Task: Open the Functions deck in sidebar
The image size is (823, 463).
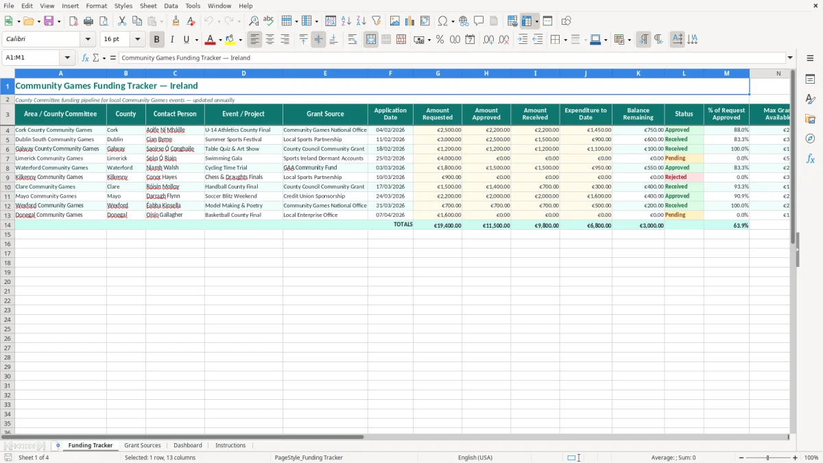Action: 810,158
